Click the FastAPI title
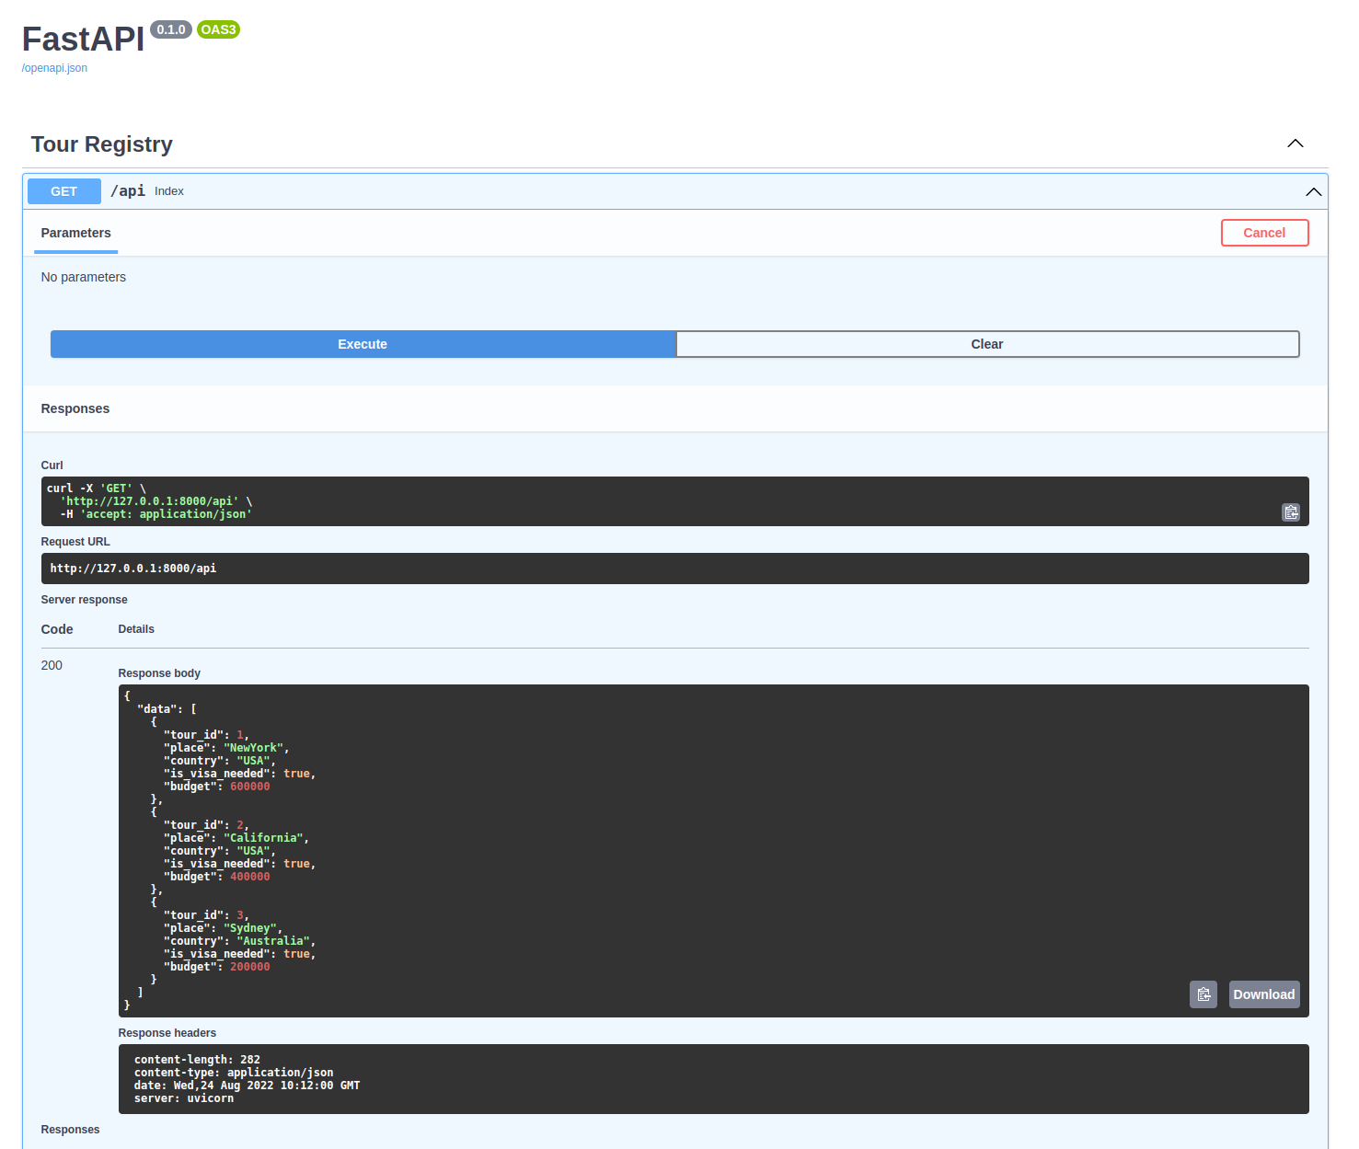1359x1149 pixels. click(x=83, y=40)
